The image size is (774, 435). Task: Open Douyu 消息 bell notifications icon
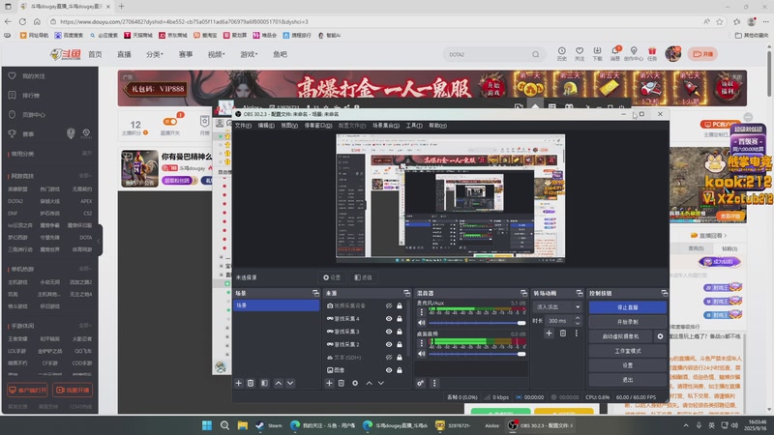click(615, 54)
